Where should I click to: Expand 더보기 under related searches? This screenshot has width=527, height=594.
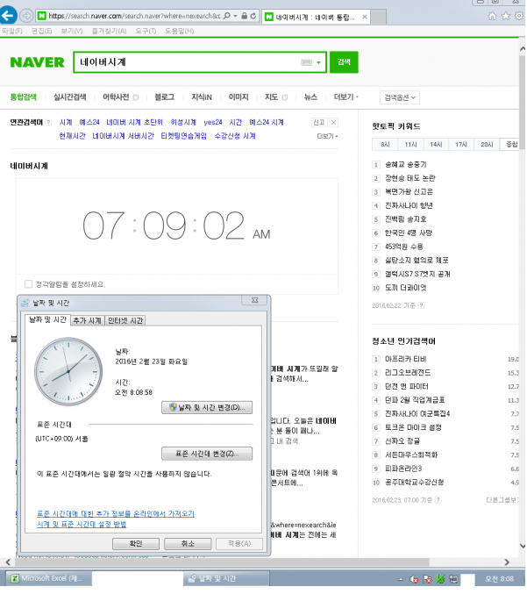pyautogui.click(x=327, y=136)
